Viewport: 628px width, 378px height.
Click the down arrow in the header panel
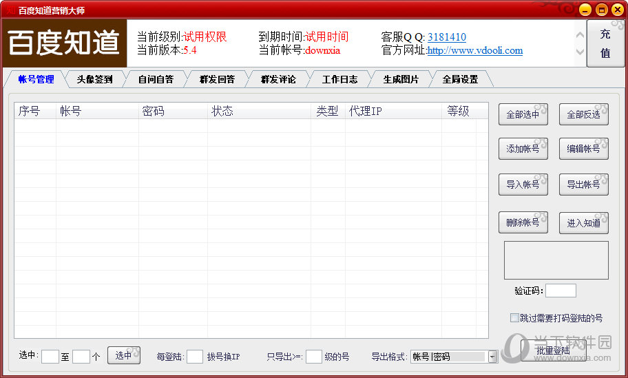(x=580, y=52)
